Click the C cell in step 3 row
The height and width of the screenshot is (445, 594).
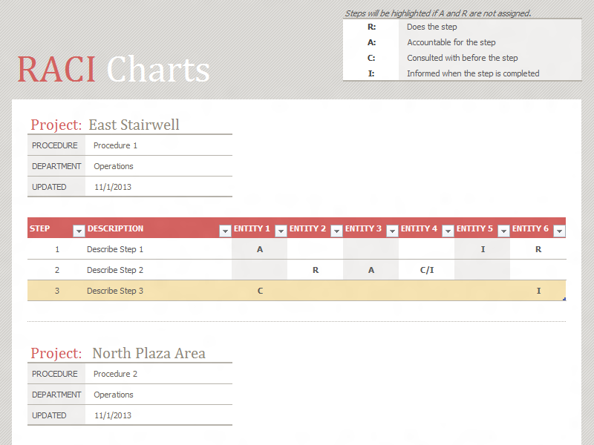(x=260, y=291)
